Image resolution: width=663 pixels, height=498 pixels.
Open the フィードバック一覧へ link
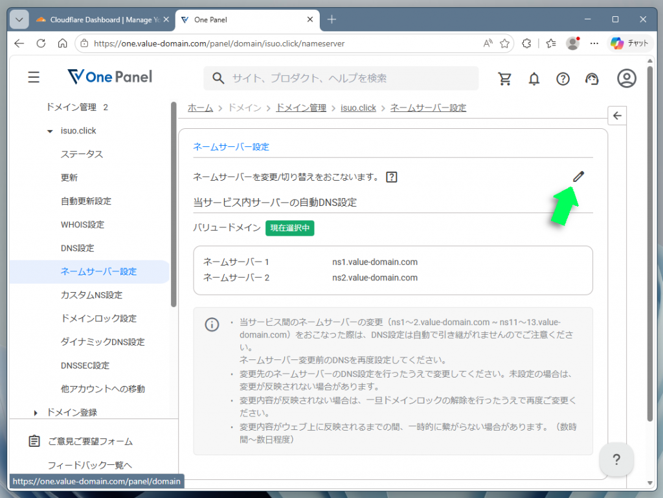click(x=89, y=465)
